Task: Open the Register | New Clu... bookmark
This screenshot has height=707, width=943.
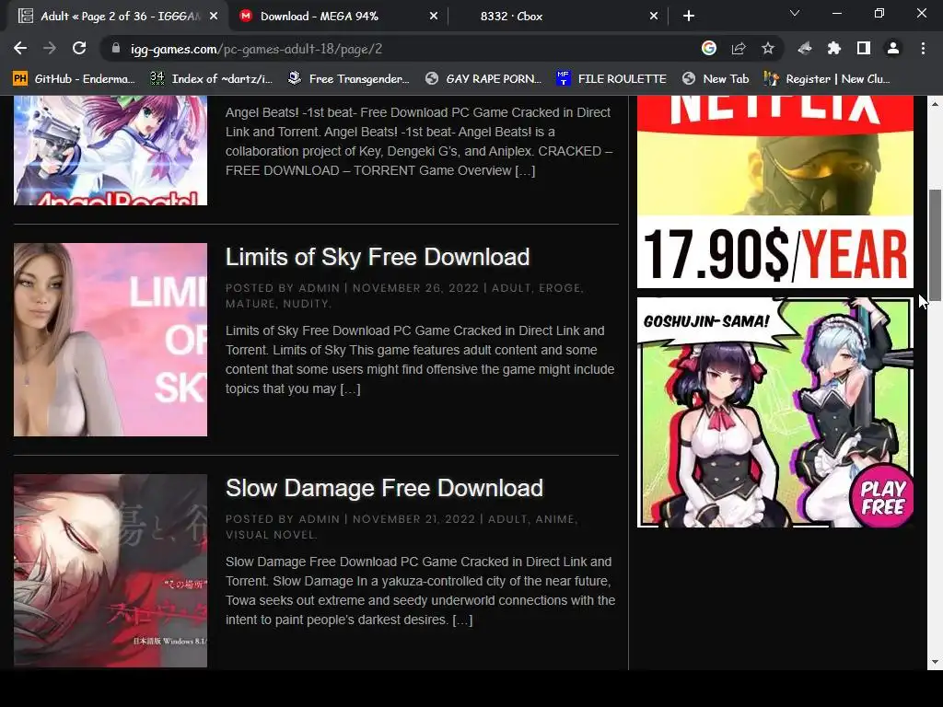Action: click(827, 79)
